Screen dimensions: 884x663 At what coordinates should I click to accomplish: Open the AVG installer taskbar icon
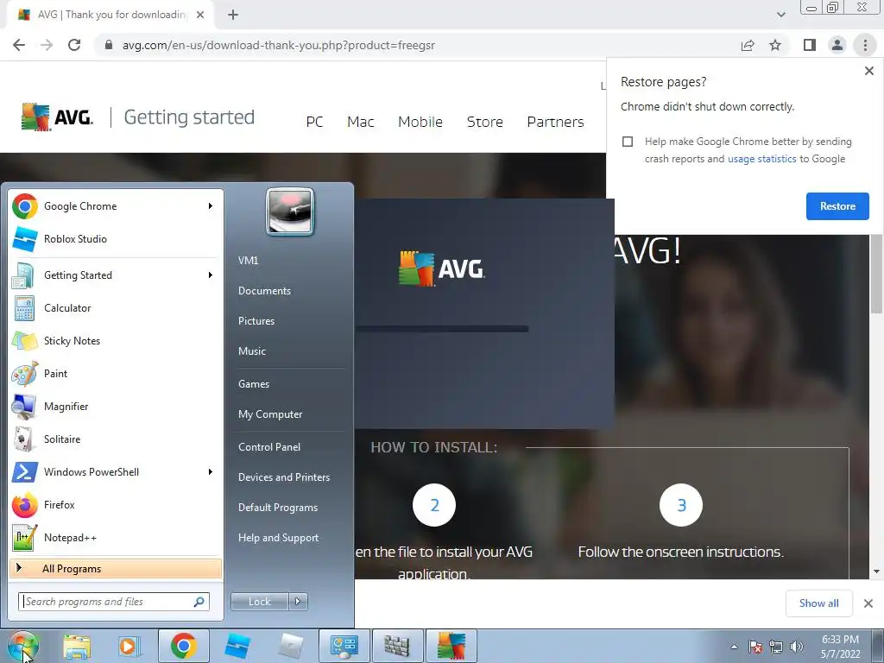(451, 646)
